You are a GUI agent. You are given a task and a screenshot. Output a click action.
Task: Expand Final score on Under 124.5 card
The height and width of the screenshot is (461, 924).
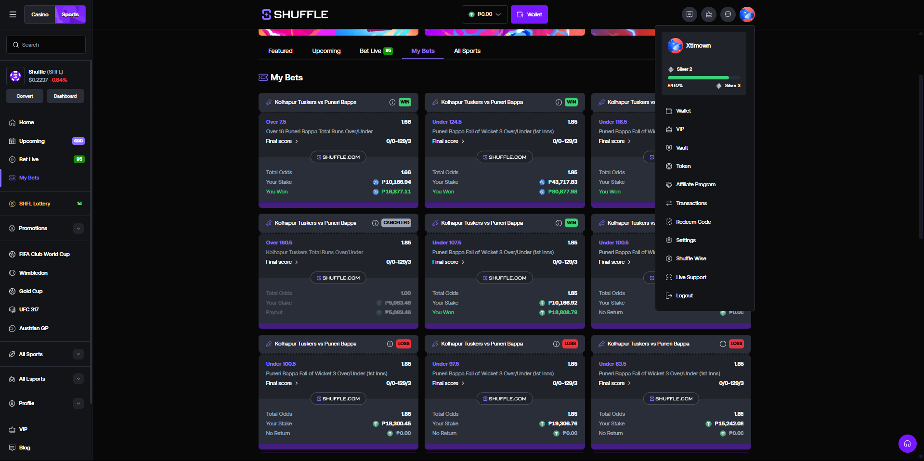pos(448,141)
